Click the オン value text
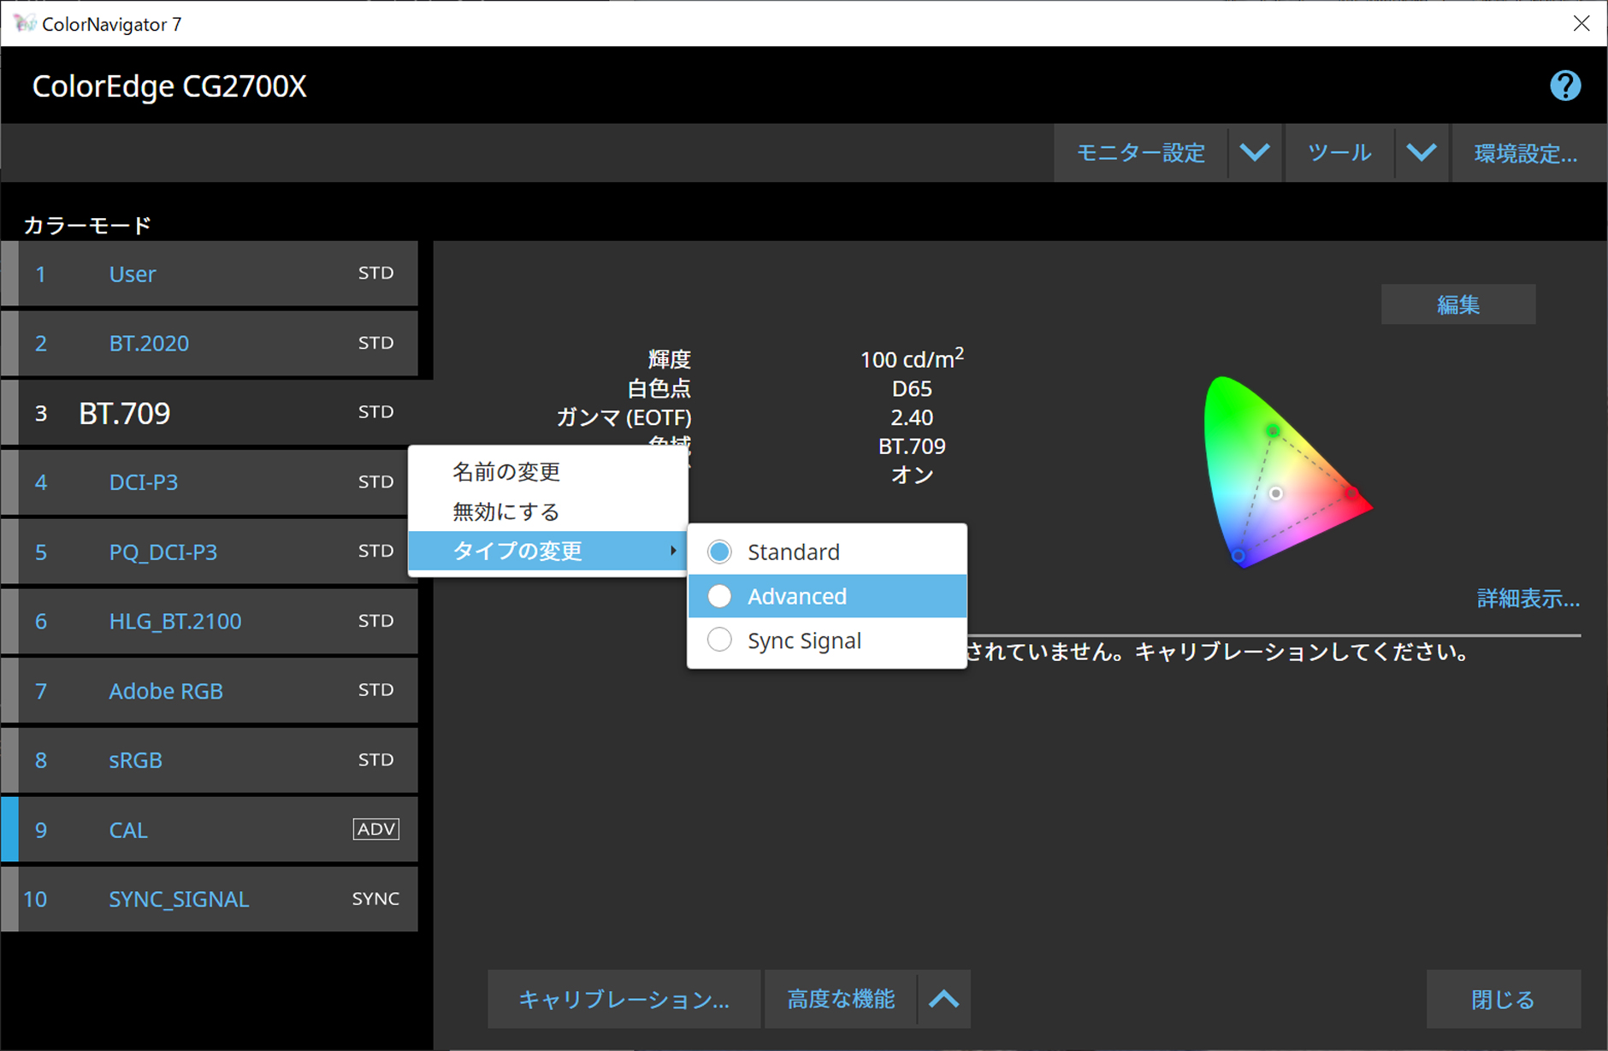 [912, 475]
